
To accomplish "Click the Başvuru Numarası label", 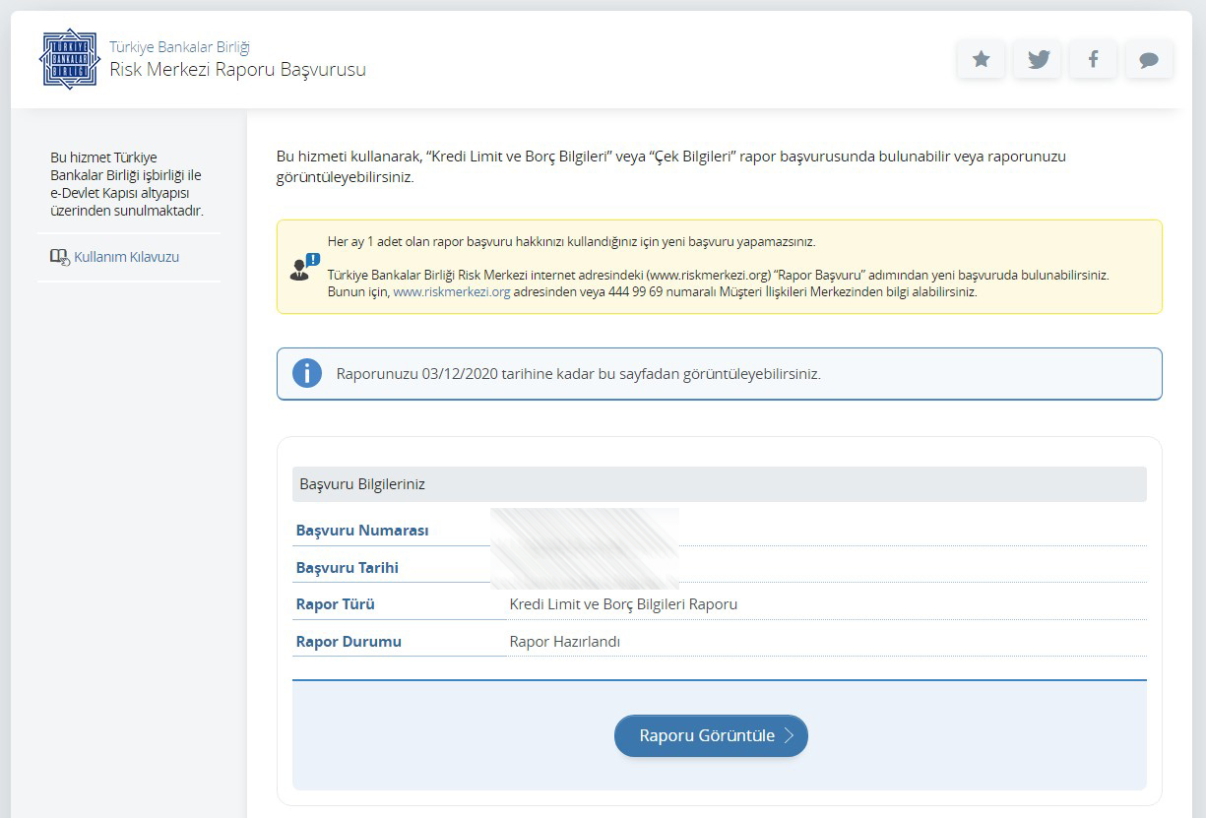I will pyautogui.click(x=362, y=531).
